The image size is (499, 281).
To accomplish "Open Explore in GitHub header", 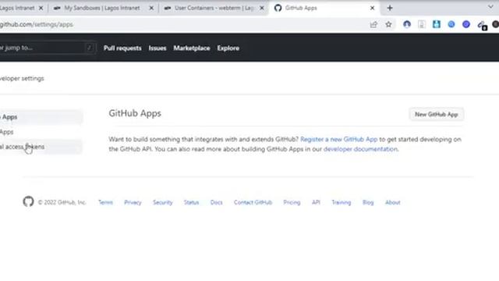I will click(228, 48).
